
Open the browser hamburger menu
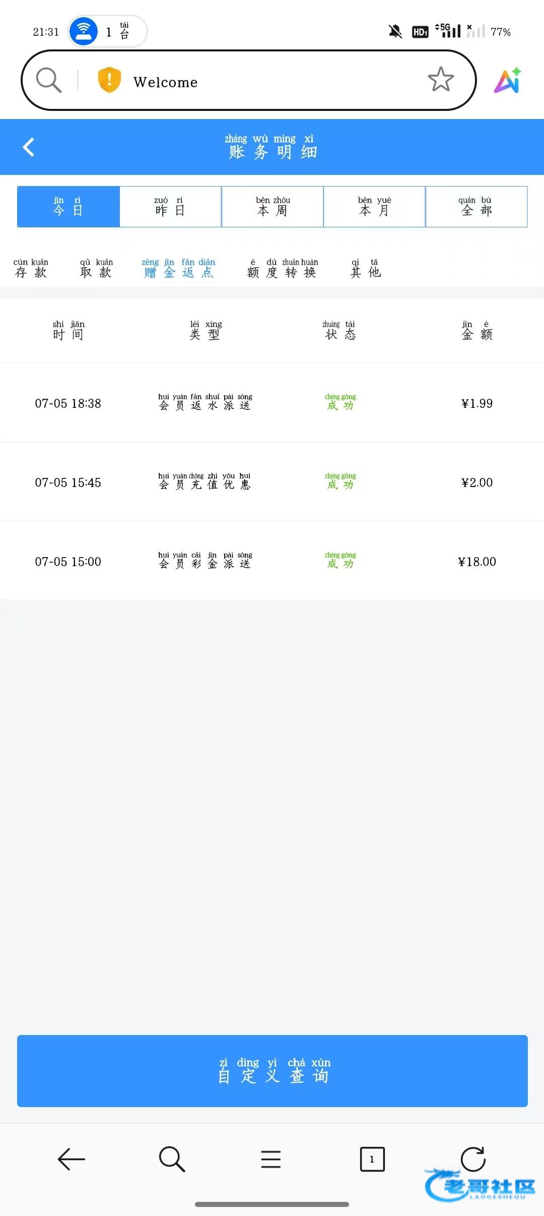click(271, 1159)
